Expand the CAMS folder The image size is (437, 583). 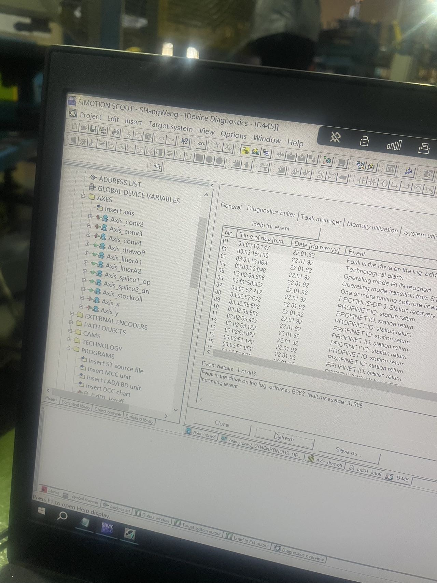(70, 331)
